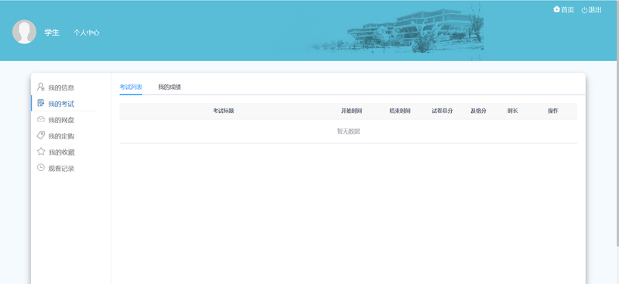Open 我的网盘 menu entry
Screen dimensions: 619x284
point(61,120)
